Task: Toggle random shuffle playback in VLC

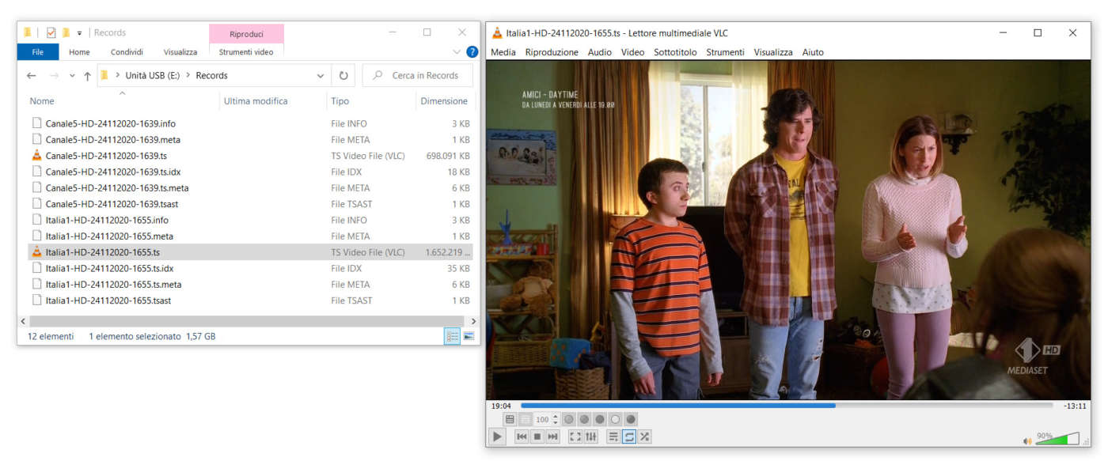Action: 645,436
